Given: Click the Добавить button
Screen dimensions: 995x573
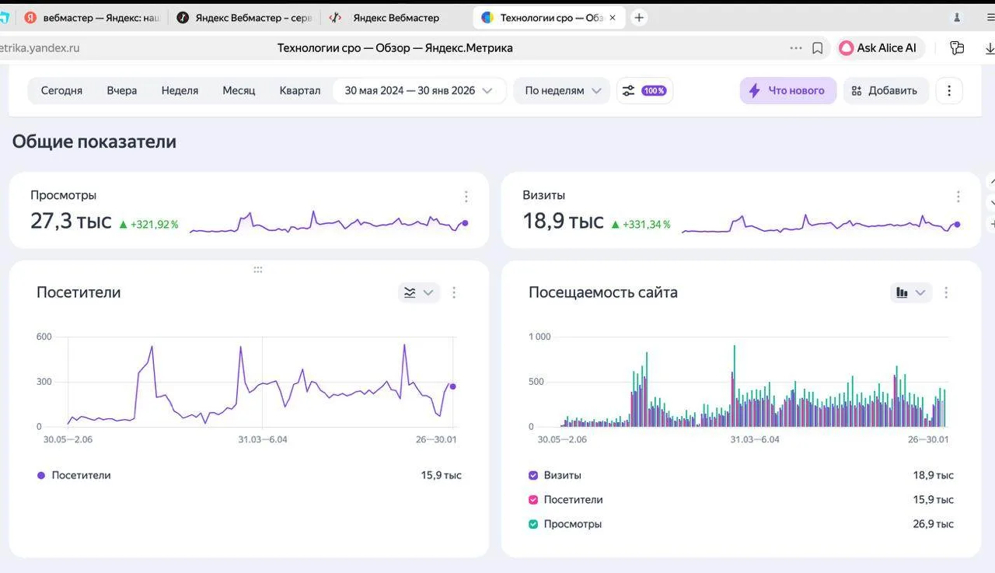Looking at the screenshot, I should click(x=885, y=90).
